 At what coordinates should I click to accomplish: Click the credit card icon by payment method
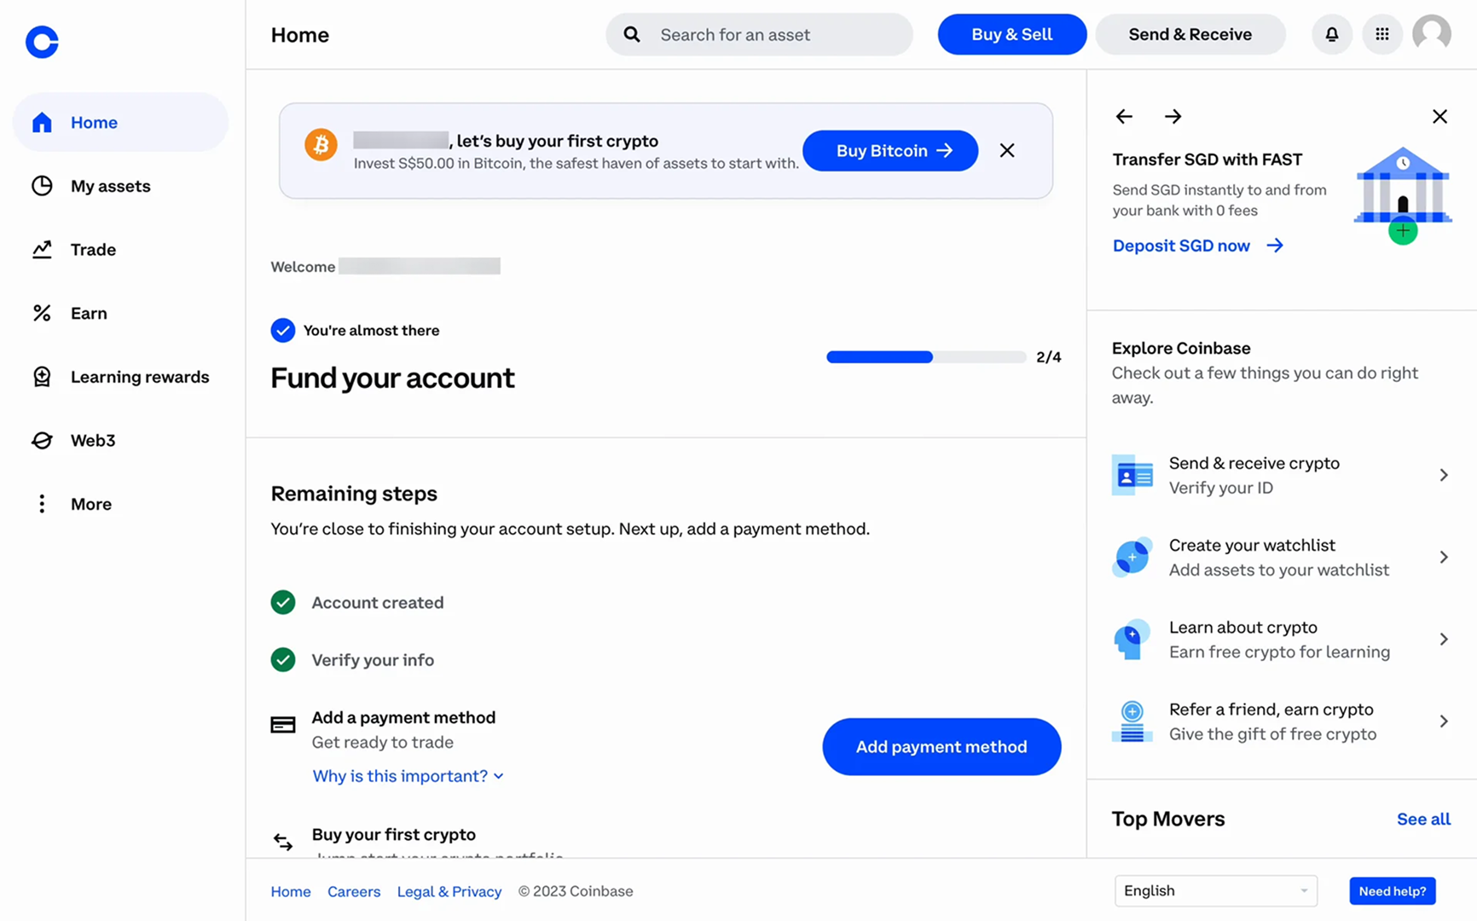[x=283, y=725]
